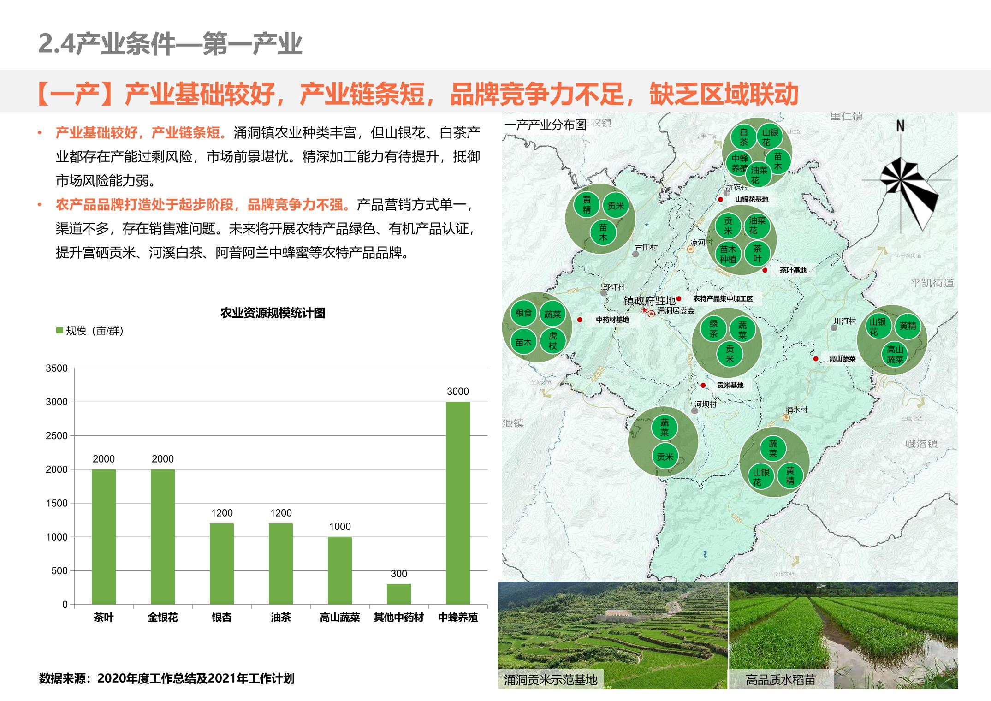Image resolution: width=991 pixels, height=701 pixels.
Task: Click the data label 1200 above 银杏 bar
Action: pyautogui.click(x=222, y=513)
